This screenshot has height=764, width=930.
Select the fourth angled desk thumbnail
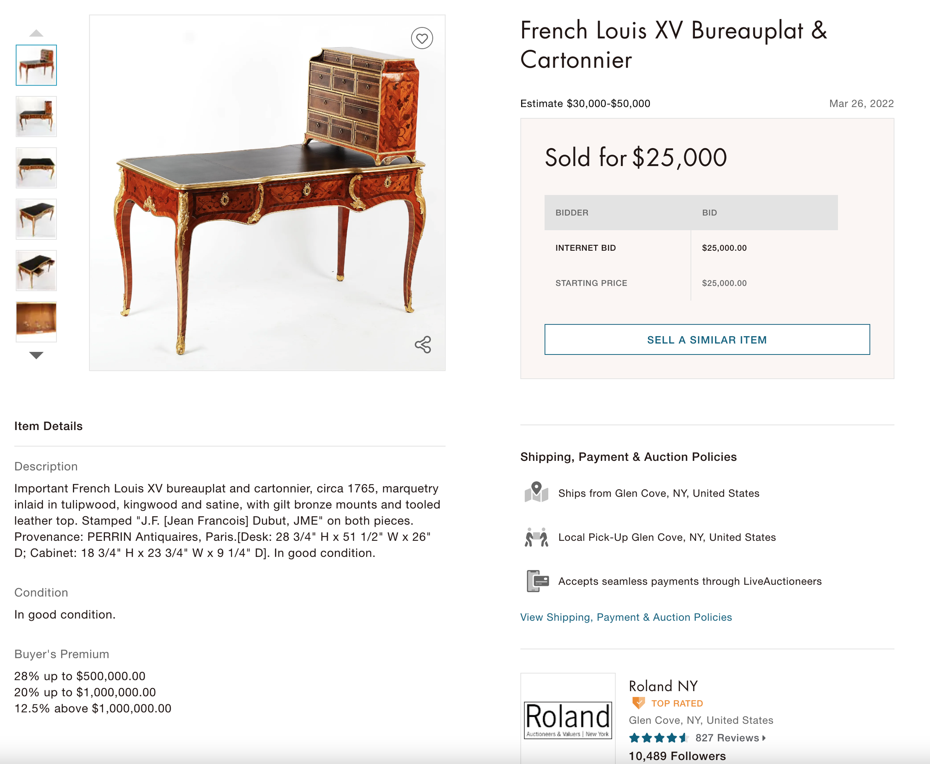point(36,219)
